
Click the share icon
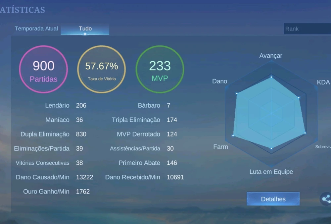326,199
